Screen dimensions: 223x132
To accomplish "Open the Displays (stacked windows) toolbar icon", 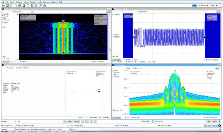I will coord(20,6).
